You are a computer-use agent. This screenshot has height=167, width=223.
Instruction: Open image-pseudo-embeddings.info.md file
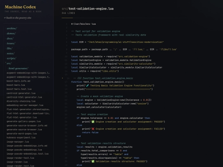click(27, 146)
